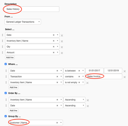The image size is (128, 126).
Task: Click the Sales History description field
Action: pyautogui.click(x=32, y=9)
